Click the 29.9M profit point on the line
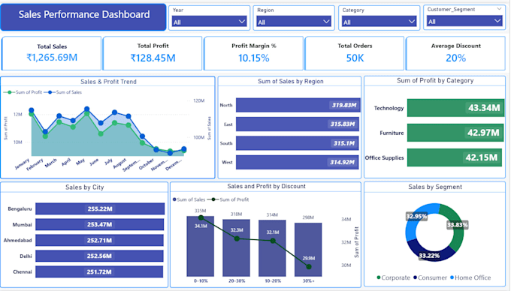 click(309, 266)
